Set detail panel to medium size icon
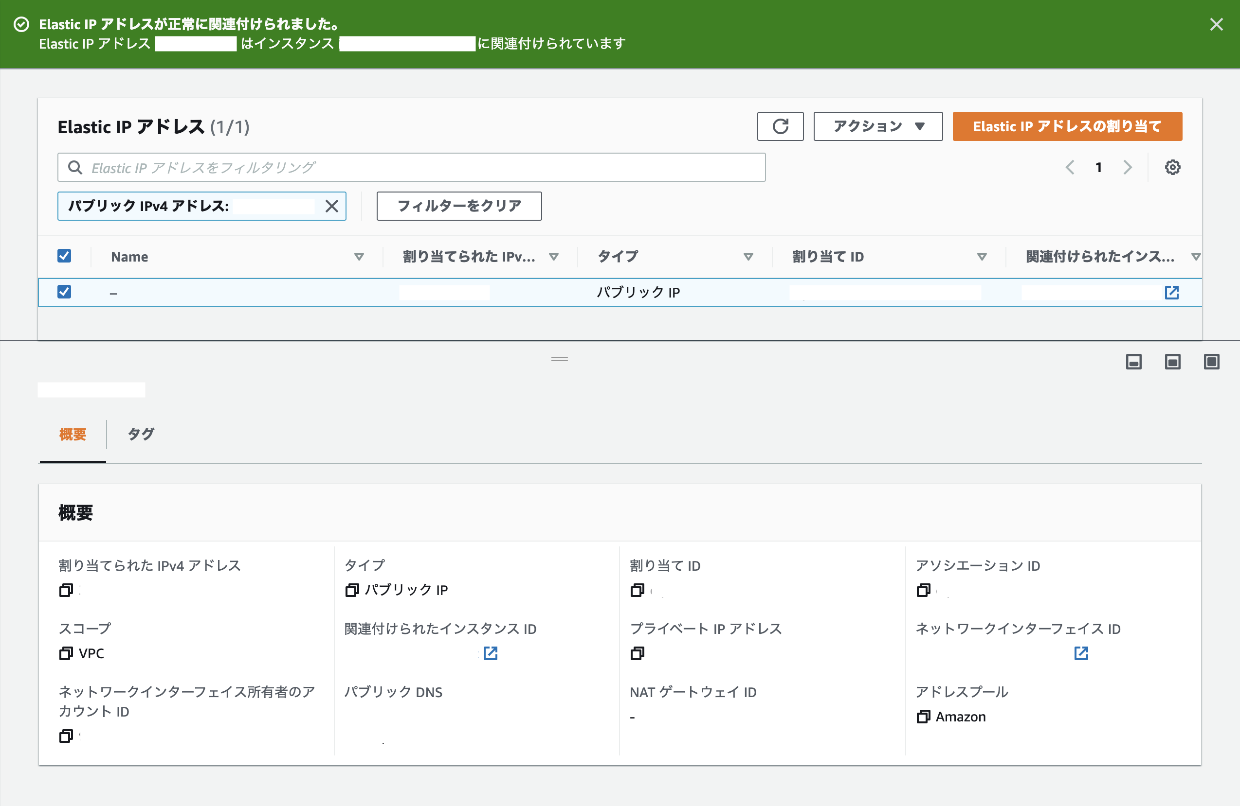1240x806 pixels. click(1172, 362)
